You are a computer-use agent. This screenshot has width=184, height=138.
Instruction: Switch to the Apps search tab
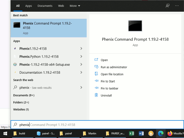(x=29, y=6)
